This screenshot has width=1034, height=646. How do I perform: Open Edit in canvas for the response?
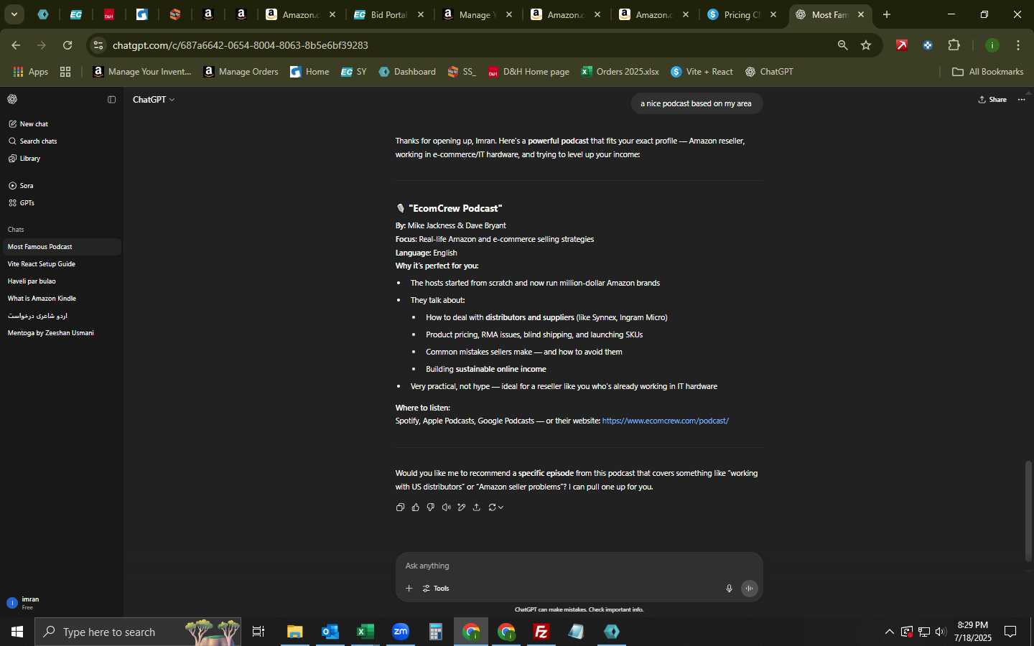(x=462, y=507)
